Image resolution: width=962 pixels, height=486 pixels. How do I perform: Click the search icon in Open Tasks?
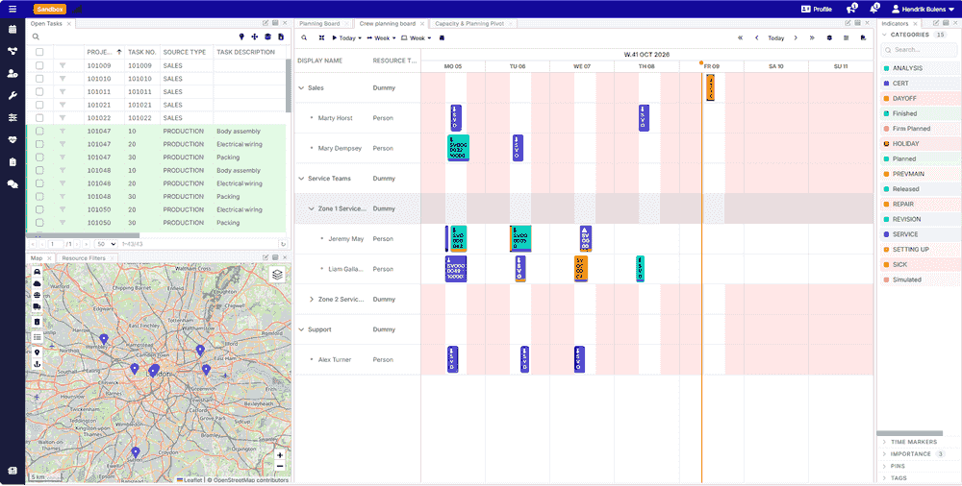point(36,36)
